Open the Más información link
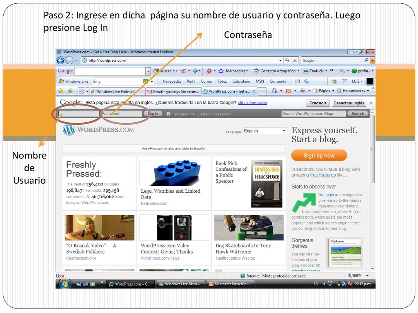418x313 pixels. pos(252,103)
